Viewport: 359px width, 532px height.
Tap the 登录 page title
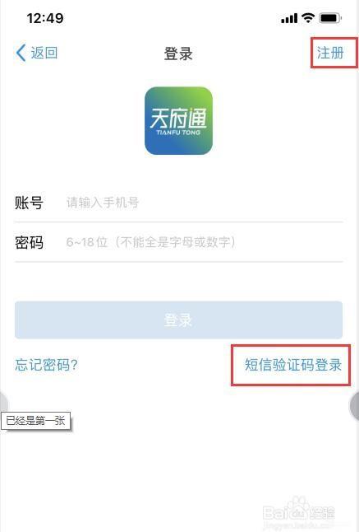tap(178, 54)
